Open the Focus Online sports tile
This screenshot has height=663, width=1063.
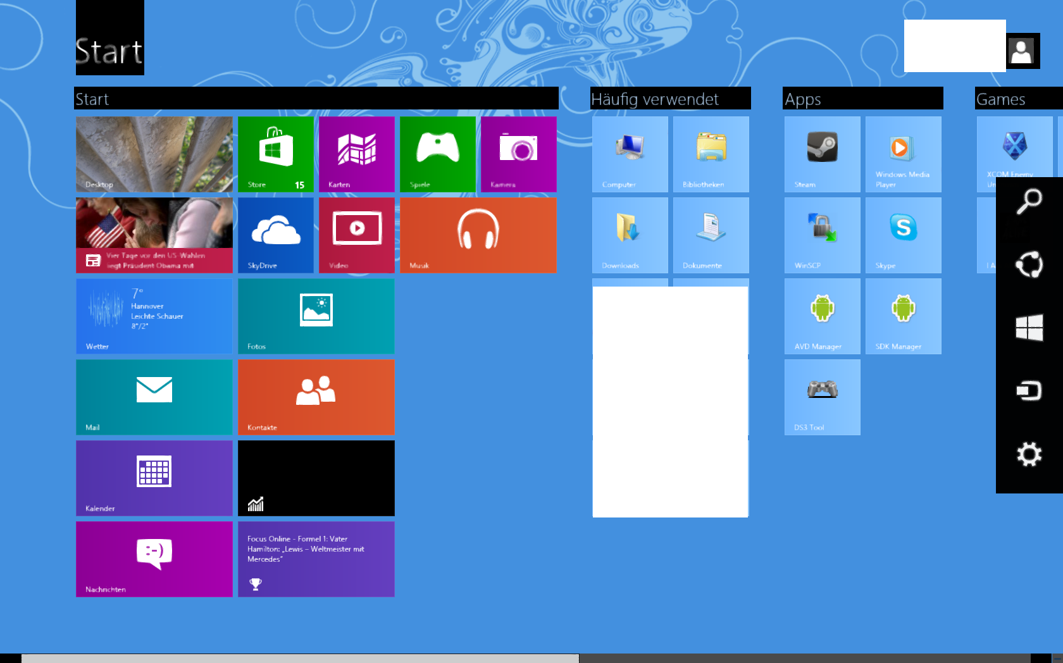pyautogui.click(x=316, y=559)
